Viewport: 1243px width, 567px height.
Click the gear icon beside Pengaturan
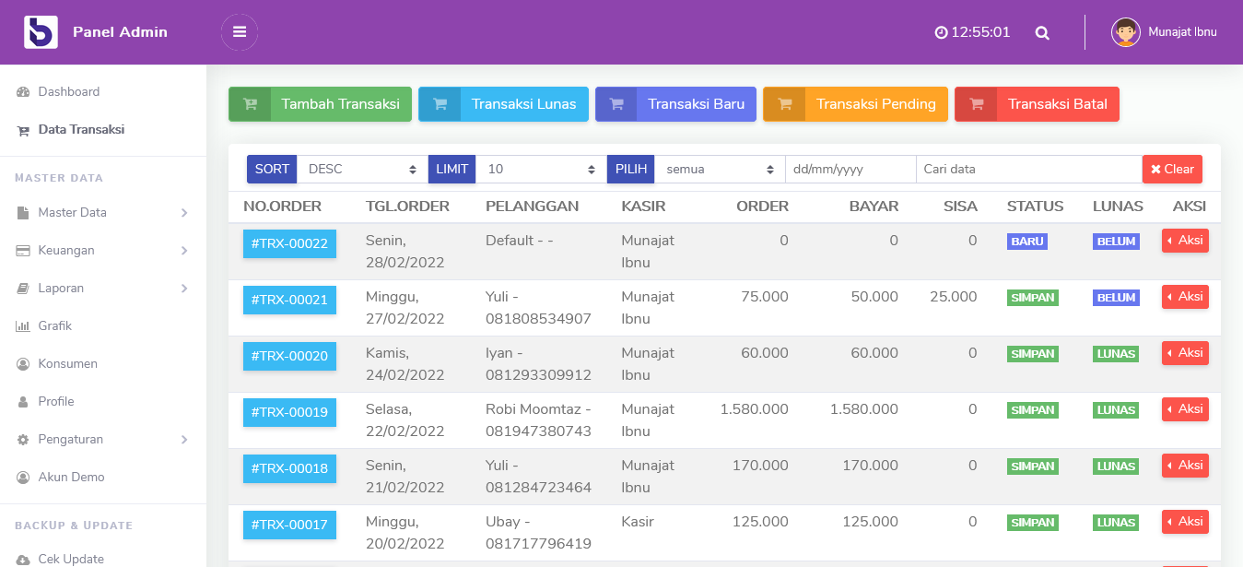coord(23,440)
